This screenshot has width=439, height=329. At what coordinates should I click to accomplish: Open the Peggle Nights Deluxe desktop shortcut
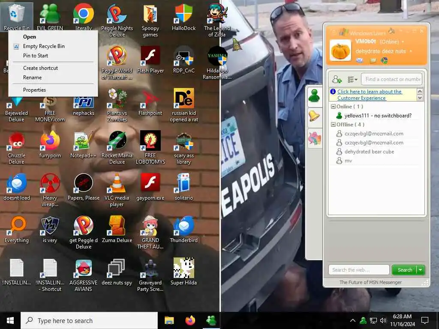(117, 21)
